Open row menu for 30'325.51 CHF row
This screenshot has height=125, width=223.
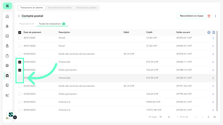click(213, 78)
